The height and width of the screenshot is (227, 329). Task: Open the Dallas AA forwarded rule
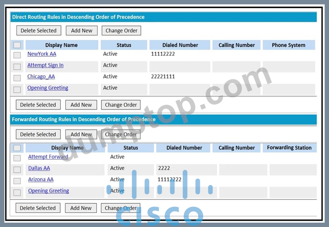click(x=39, y=168)
